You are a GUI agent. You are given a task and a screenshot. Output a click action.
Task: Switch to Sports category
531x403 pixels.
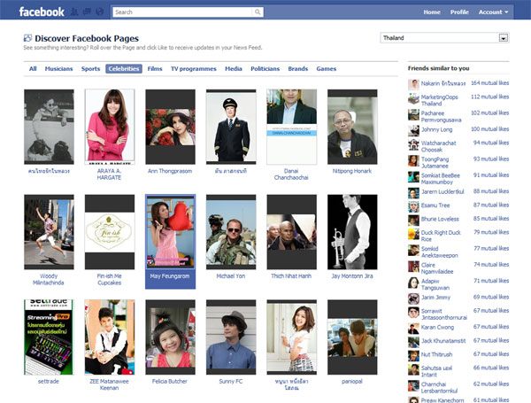[x=90, y=69]
